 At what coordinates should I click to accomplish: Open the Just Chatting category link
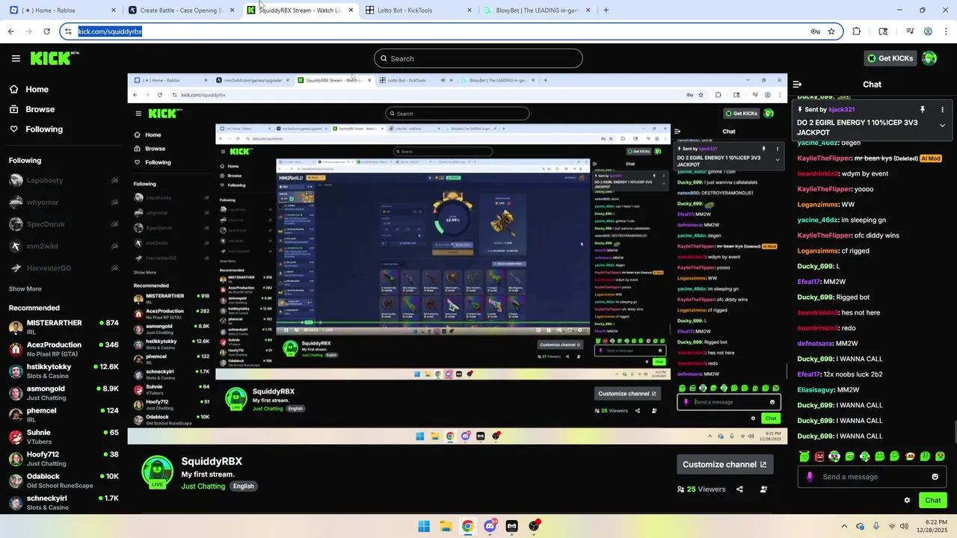203,486
